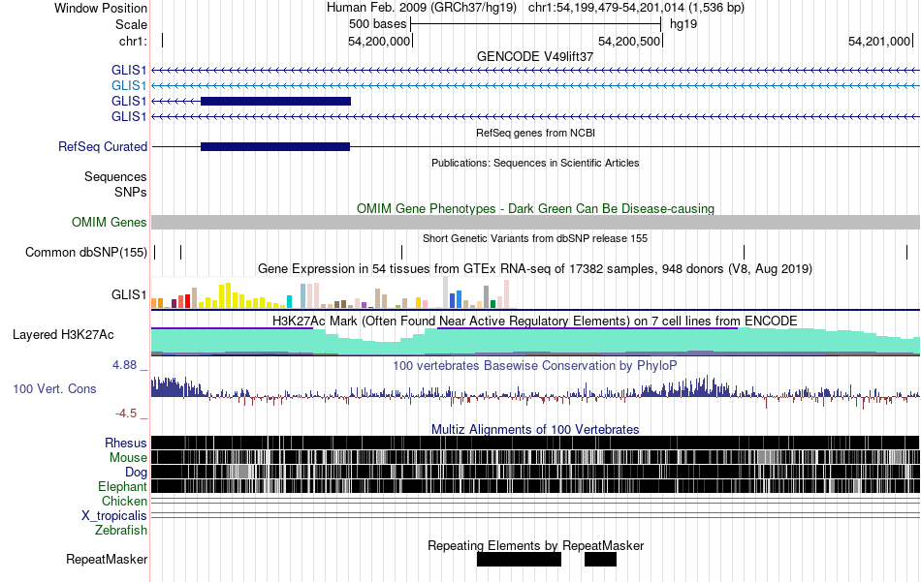Viewport: 921px width, 582px height.
Task: Click the 54,200,000 ruler position label
Action: 379,41
